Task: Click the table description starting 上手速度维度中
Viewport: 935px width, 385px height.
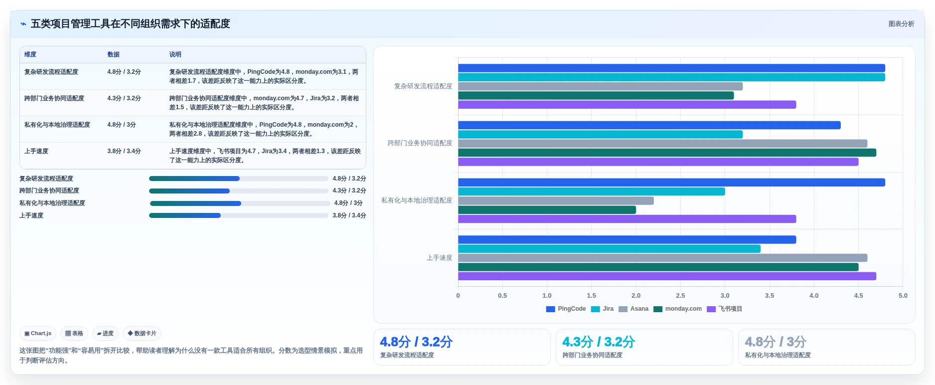Action: [x=265, y=156]
